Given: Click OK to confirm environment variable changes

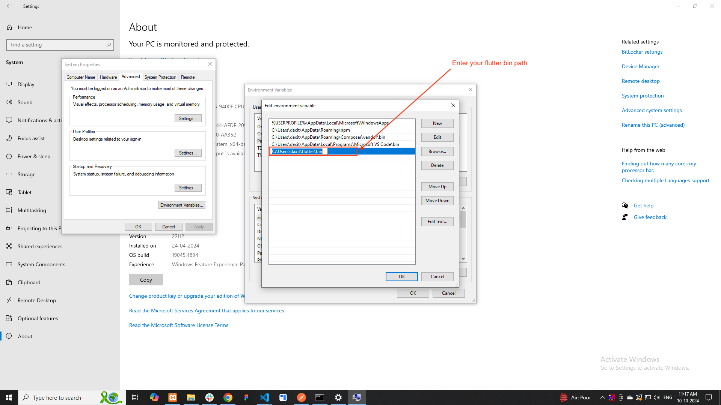Looking at the screenshot, I should (x=401, y=276).
